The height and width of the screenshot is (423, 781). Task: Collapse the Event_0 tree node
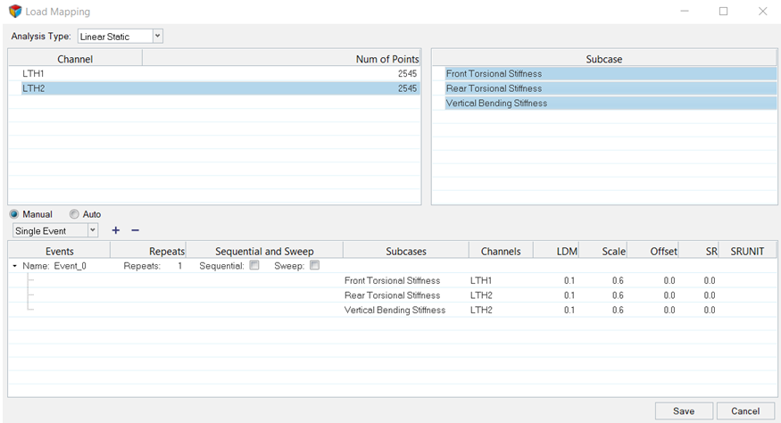14,266
